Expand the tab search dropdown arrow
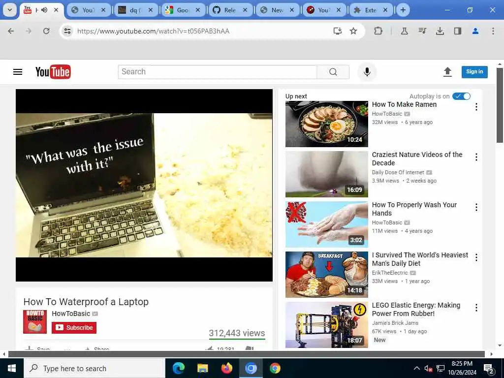Image resolution: width=504 pixels, height=378 pixels. coord(10,10)
